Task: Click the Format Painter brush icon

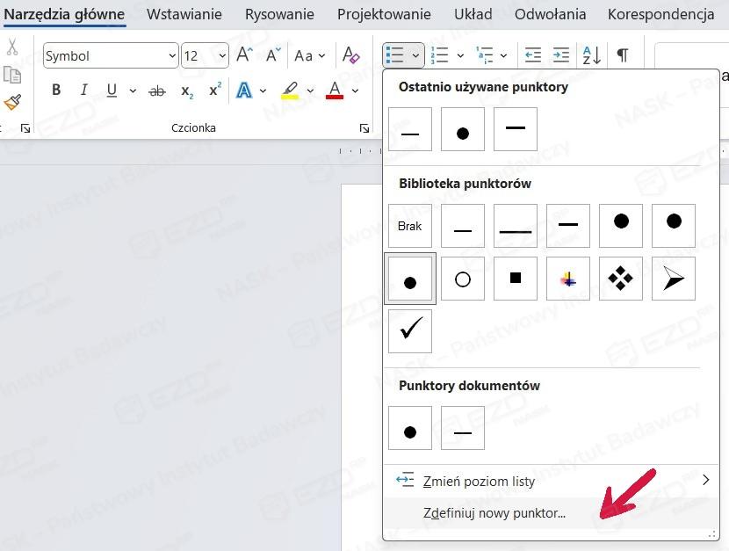Action: pos(12,102)
